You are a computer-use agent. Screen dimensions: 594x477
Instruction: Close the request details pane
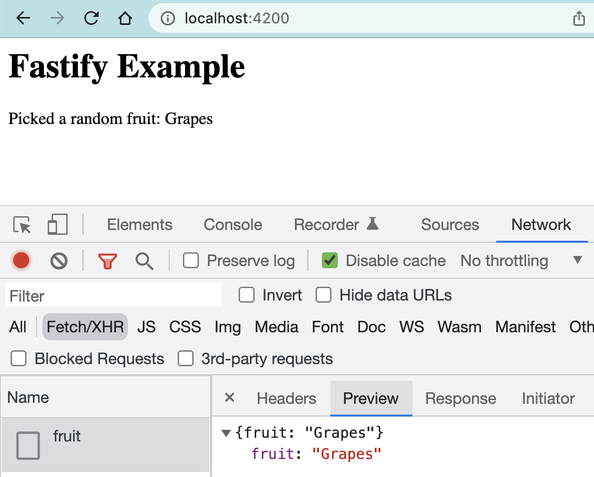230,397
